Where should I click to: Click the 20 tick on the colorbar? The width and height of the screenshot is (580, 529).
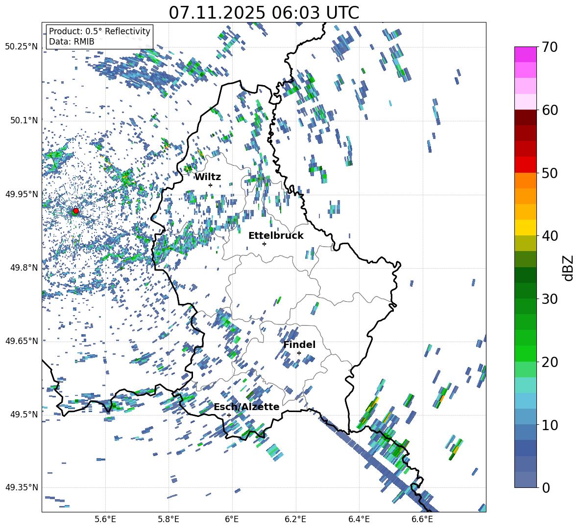click(550, 362)
